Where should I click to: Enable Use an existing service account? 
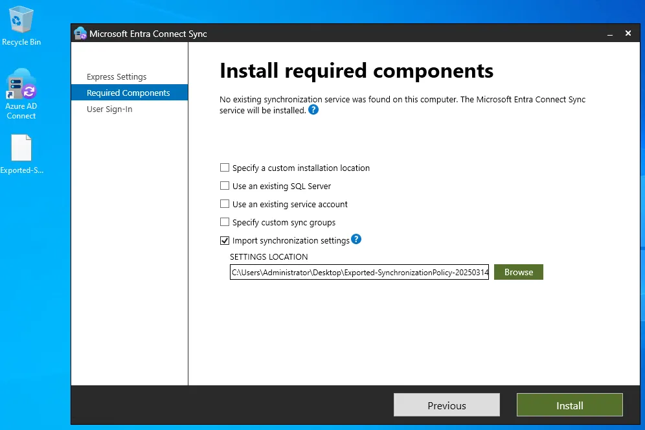[225, 203]
